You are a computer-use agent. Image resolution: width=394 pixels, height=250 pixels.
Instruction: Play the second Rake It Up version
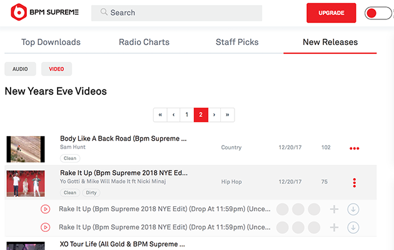pyautogui.click(x=45, y=227)
